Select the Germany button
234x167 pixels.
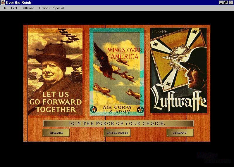click(x=180, y=133)
